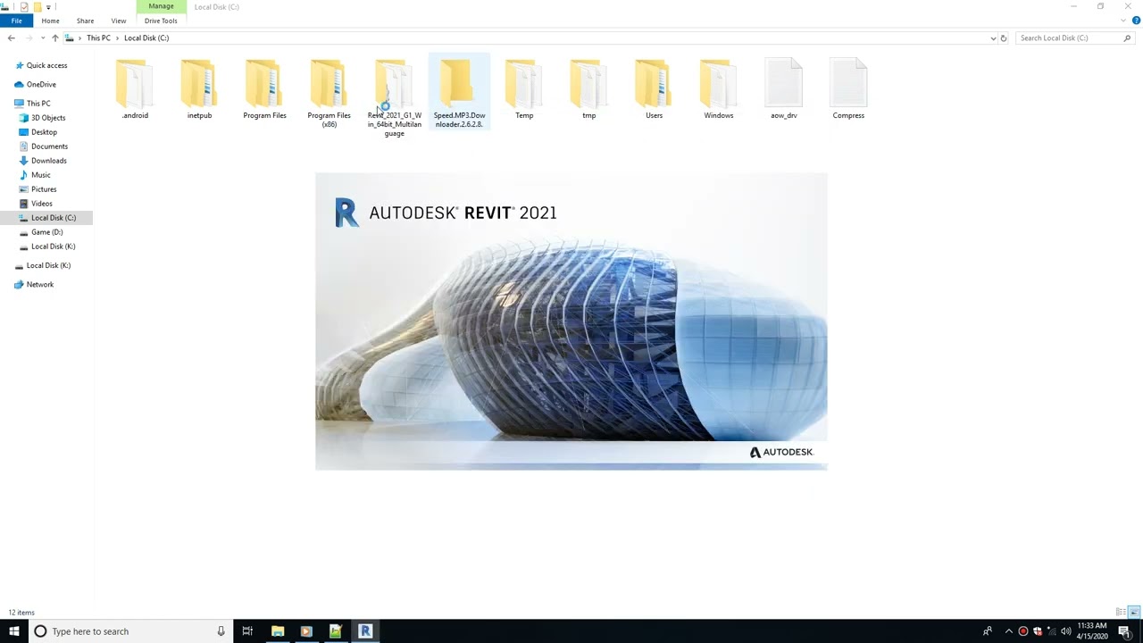Select the Windows folder
This screenshot has height=643, width=1143.
(718, 89)
